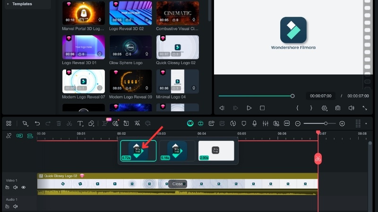Screen dimensions: 378x212
Task: Step to previous frame in preview
Action: pyautogui.click(x=222, y=108)
